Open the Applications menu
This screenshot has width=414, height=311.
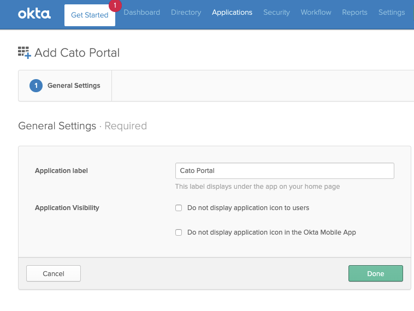click(232, 13)
